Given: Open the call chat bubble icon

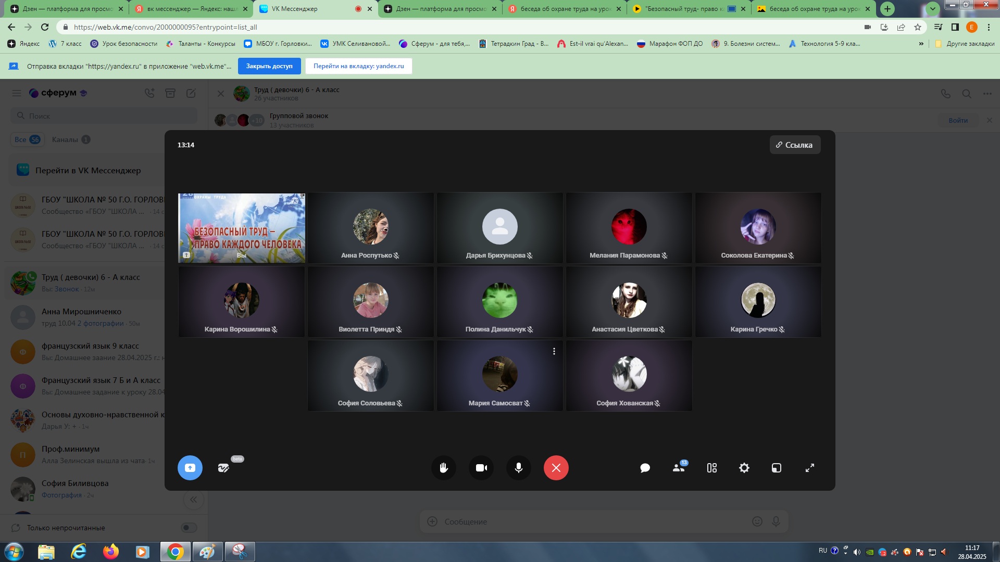Looking at the screenshot, I should click(x=645, y=468).
